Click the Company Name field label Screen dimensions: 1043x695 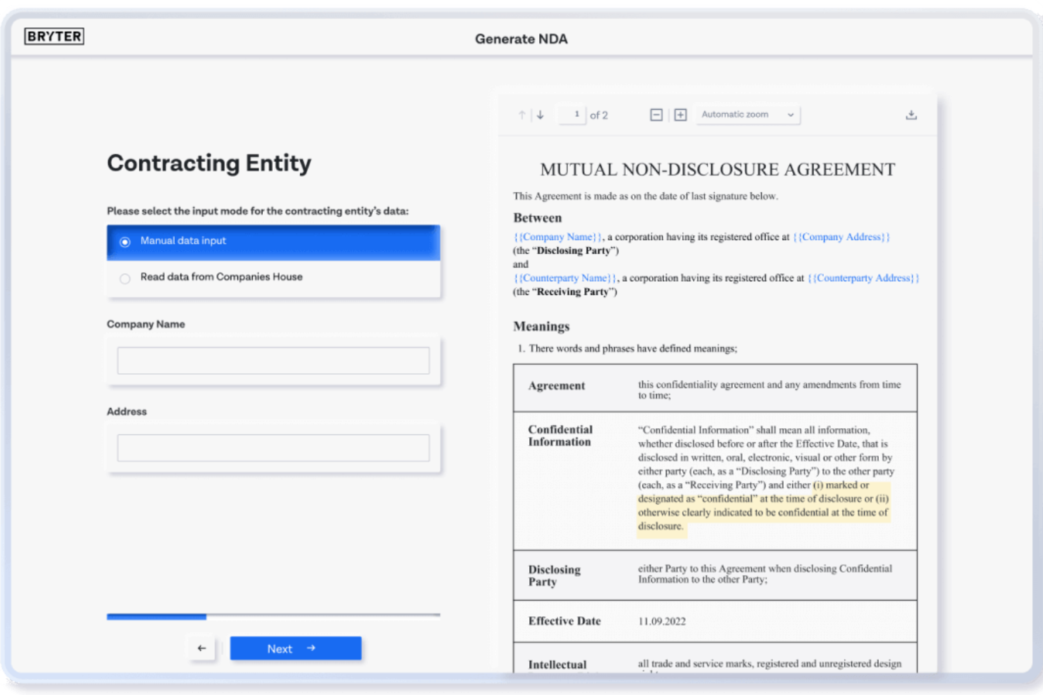(146, 325)
